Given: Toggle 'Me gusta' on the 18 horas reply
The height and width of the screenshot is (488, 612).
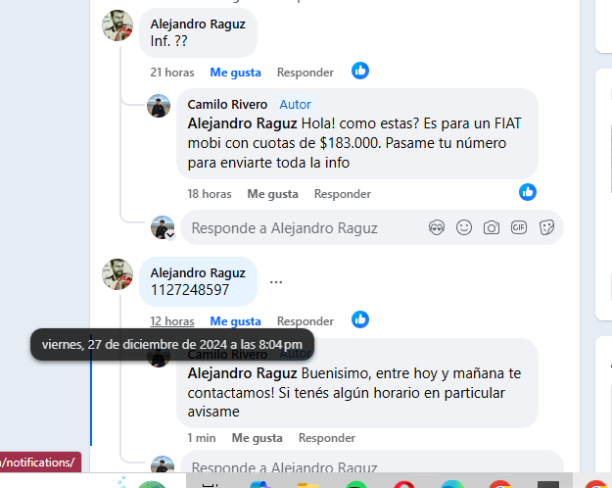Looking at the screenshot, I should coord(272,194).
